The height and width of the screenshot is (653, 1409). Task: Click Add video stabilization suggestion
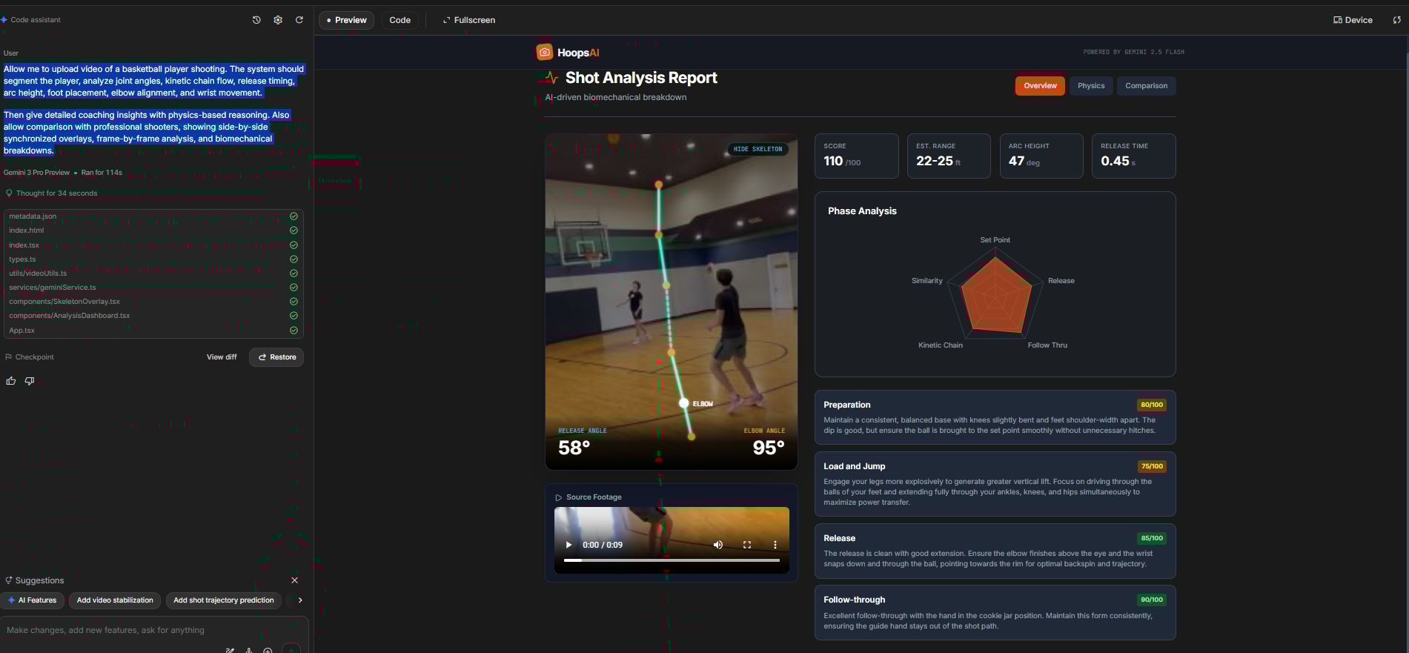115,600
